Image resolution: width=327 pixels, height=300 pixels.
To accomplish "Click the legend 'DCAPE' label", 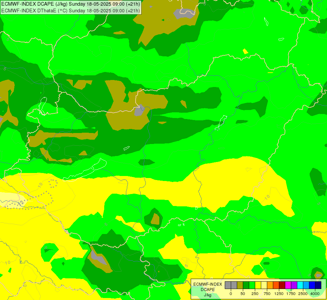I will pyautogui.click(x=208, y=290).
